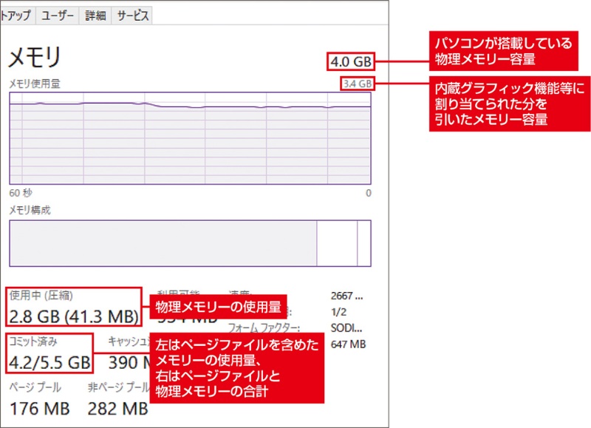This screenshot has height=428, width=591.
Task: Click the 1/2 slots used value
Action: pos(340,312)
